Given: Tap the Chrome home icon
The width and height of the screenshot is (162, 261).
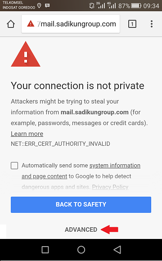Looking at the screenshot, I should point(11,24).
